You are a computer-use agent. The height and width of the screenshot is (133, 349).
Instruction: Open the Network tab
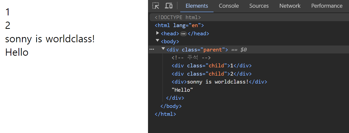[x=290, y=6]
